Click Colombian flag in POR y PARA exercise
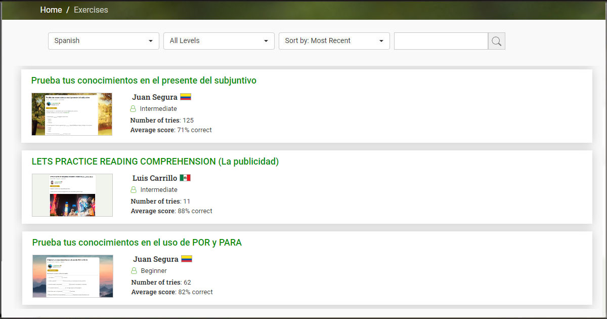Viewport: 607px width, 319px height. (186, 259)
